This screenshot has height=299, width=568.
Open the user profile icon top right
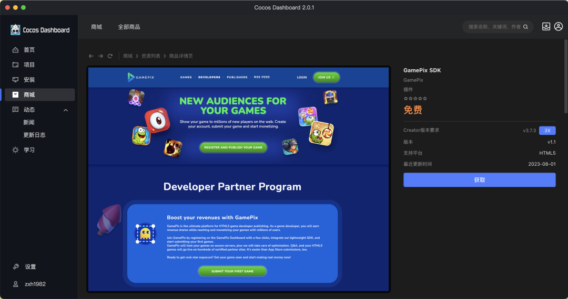tap(558, 26)
